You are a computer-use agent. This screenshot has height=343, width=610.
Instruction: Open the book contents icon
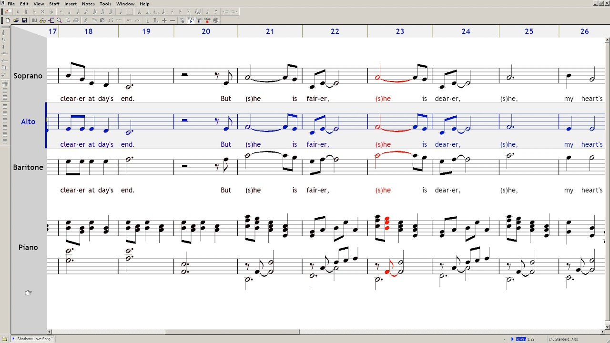point(34,20)
